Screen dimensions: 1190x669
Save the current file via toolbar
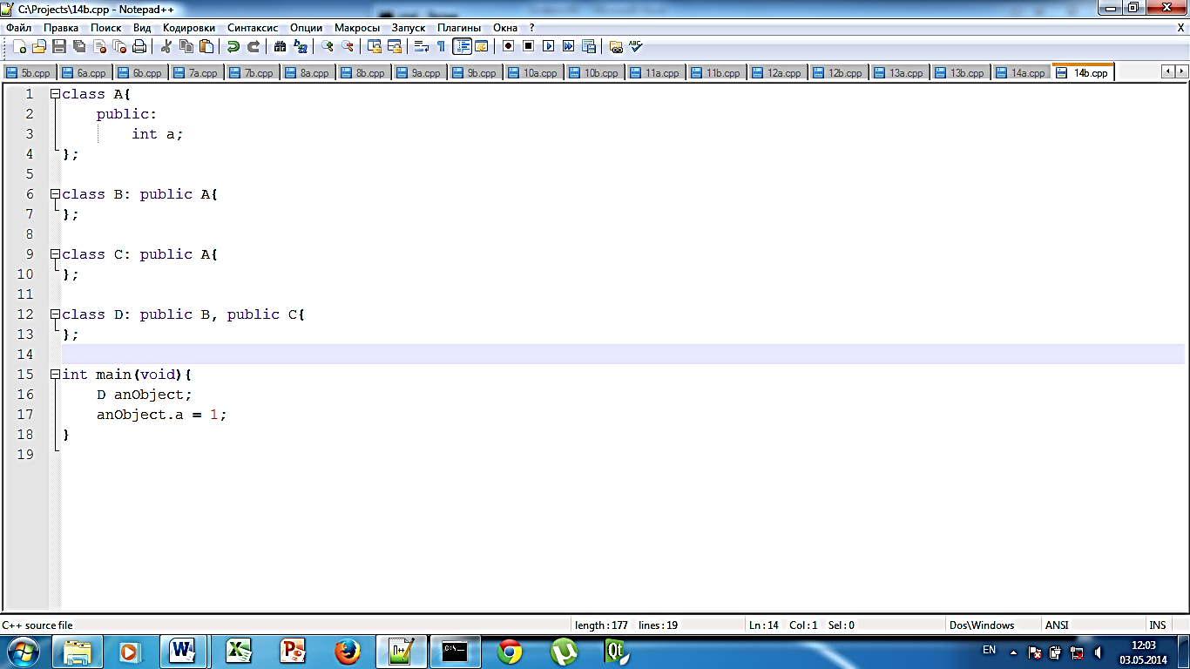click(x=59, y=46)
